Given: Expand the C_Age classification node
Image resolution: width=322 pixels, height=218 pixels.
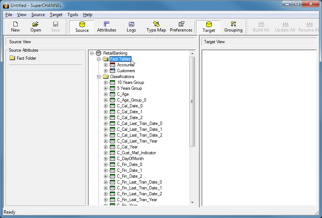Looking at the screenshot, I should [106, 94].
